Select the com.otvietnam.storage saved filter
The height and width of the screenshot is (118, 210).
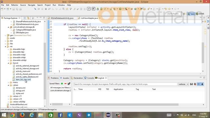[60, 90]
